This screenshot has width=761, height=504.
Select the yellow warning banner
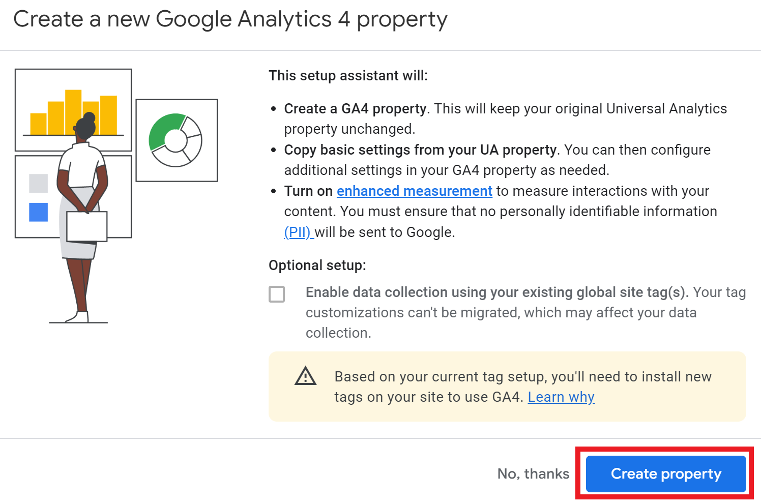click(507, 387)
